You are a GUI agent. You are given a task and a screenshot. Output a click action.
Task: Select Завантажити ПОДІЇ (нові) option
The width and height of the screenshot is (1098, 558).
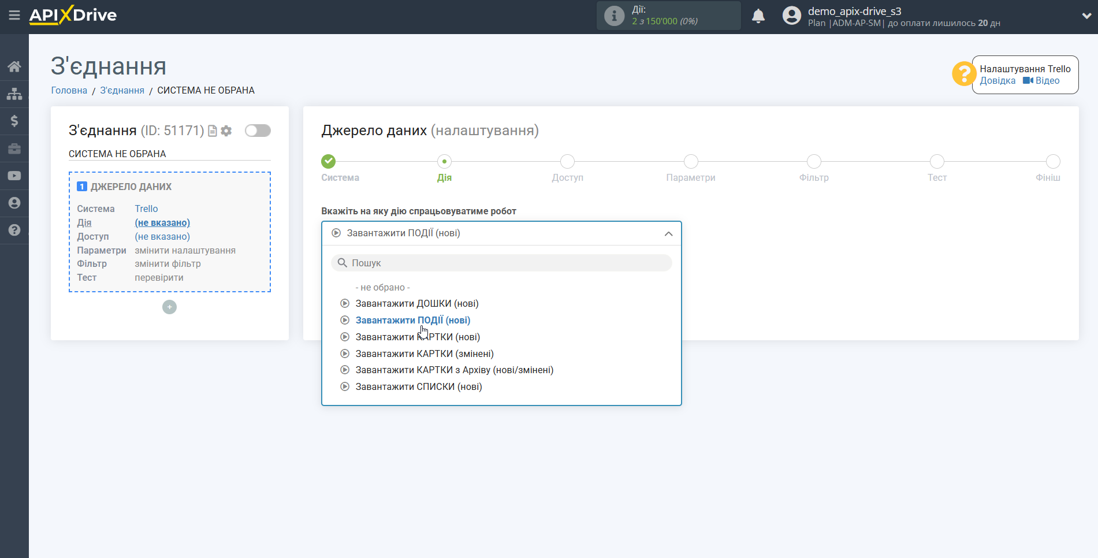[412, 320]
